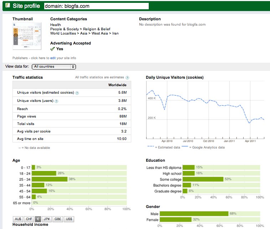Click the 18 - 24 age bar
The width and height of the screenshot is (270, 229).
pos(44,173)
